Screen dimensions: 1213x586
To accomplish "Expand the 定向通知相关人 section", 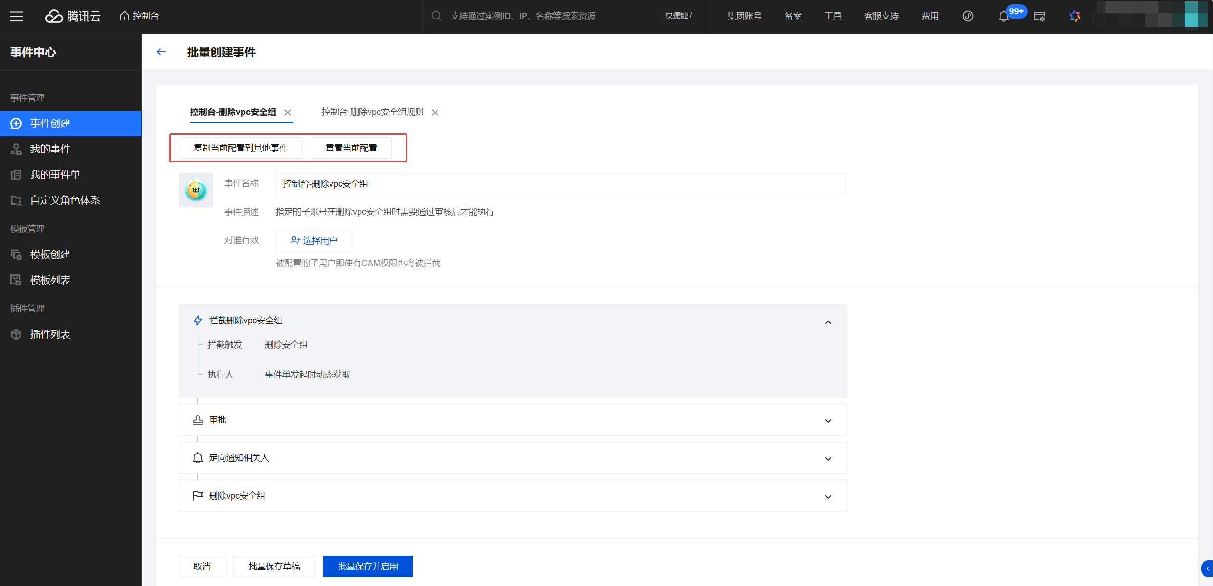I will coord(828,459).
